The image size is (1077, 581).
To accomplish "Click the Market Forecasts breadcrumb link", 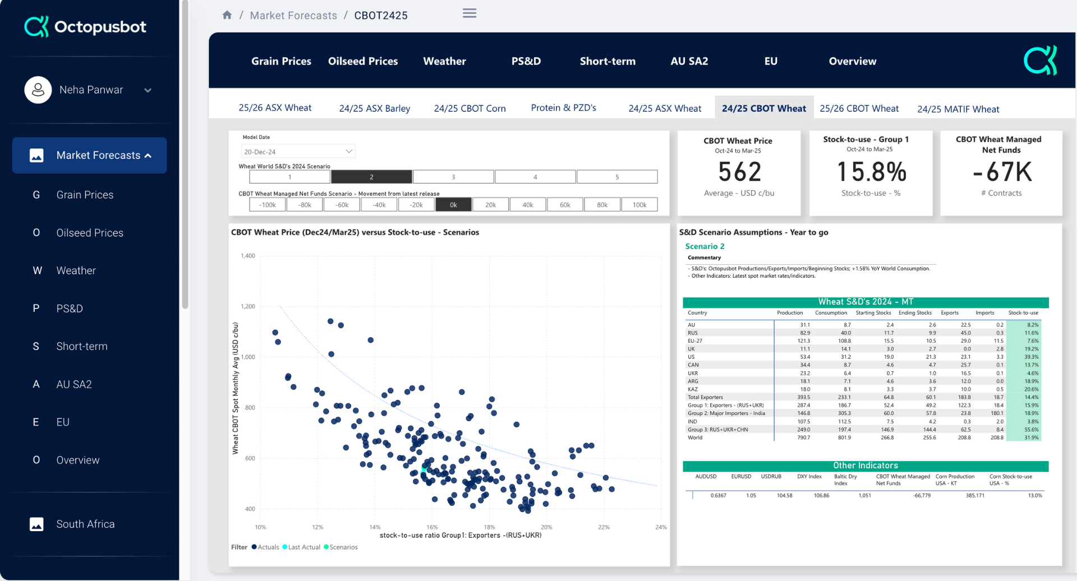I will [293, 15].
